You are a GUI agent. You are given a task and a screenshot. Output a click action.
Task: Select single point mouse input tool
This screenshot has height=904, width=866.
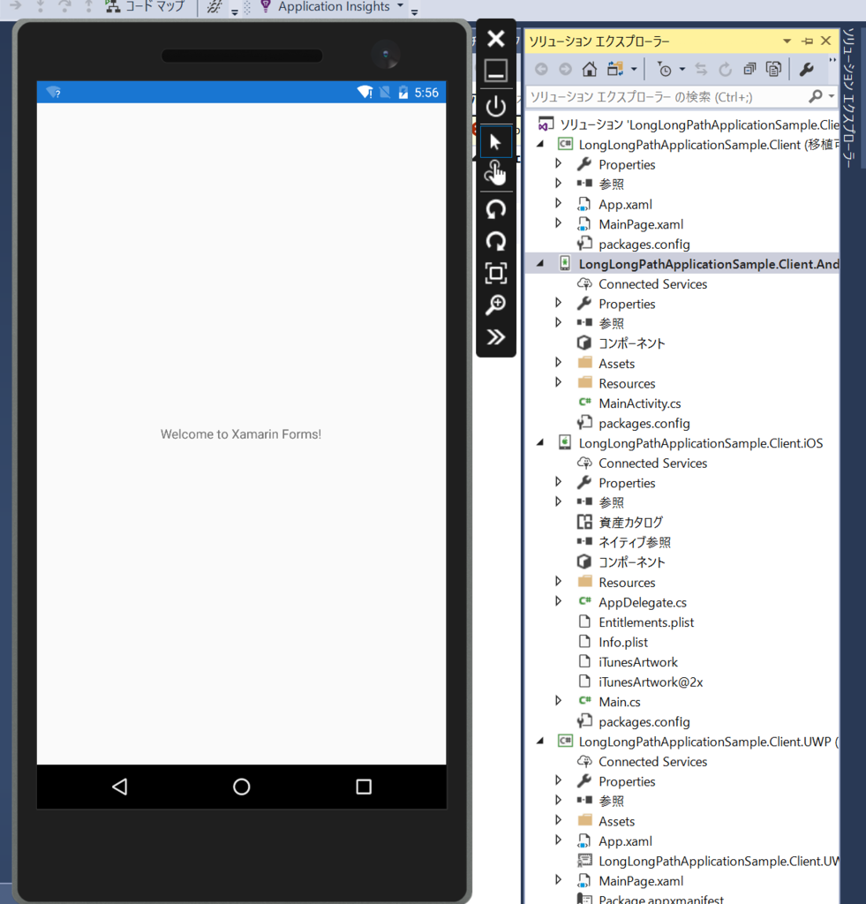(x=496, y=141)
